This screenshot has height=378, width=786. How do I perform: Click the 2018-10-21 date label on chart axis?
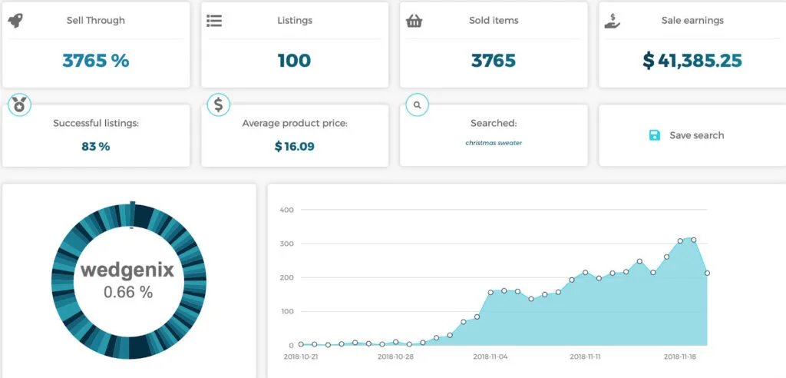point(302,356)
